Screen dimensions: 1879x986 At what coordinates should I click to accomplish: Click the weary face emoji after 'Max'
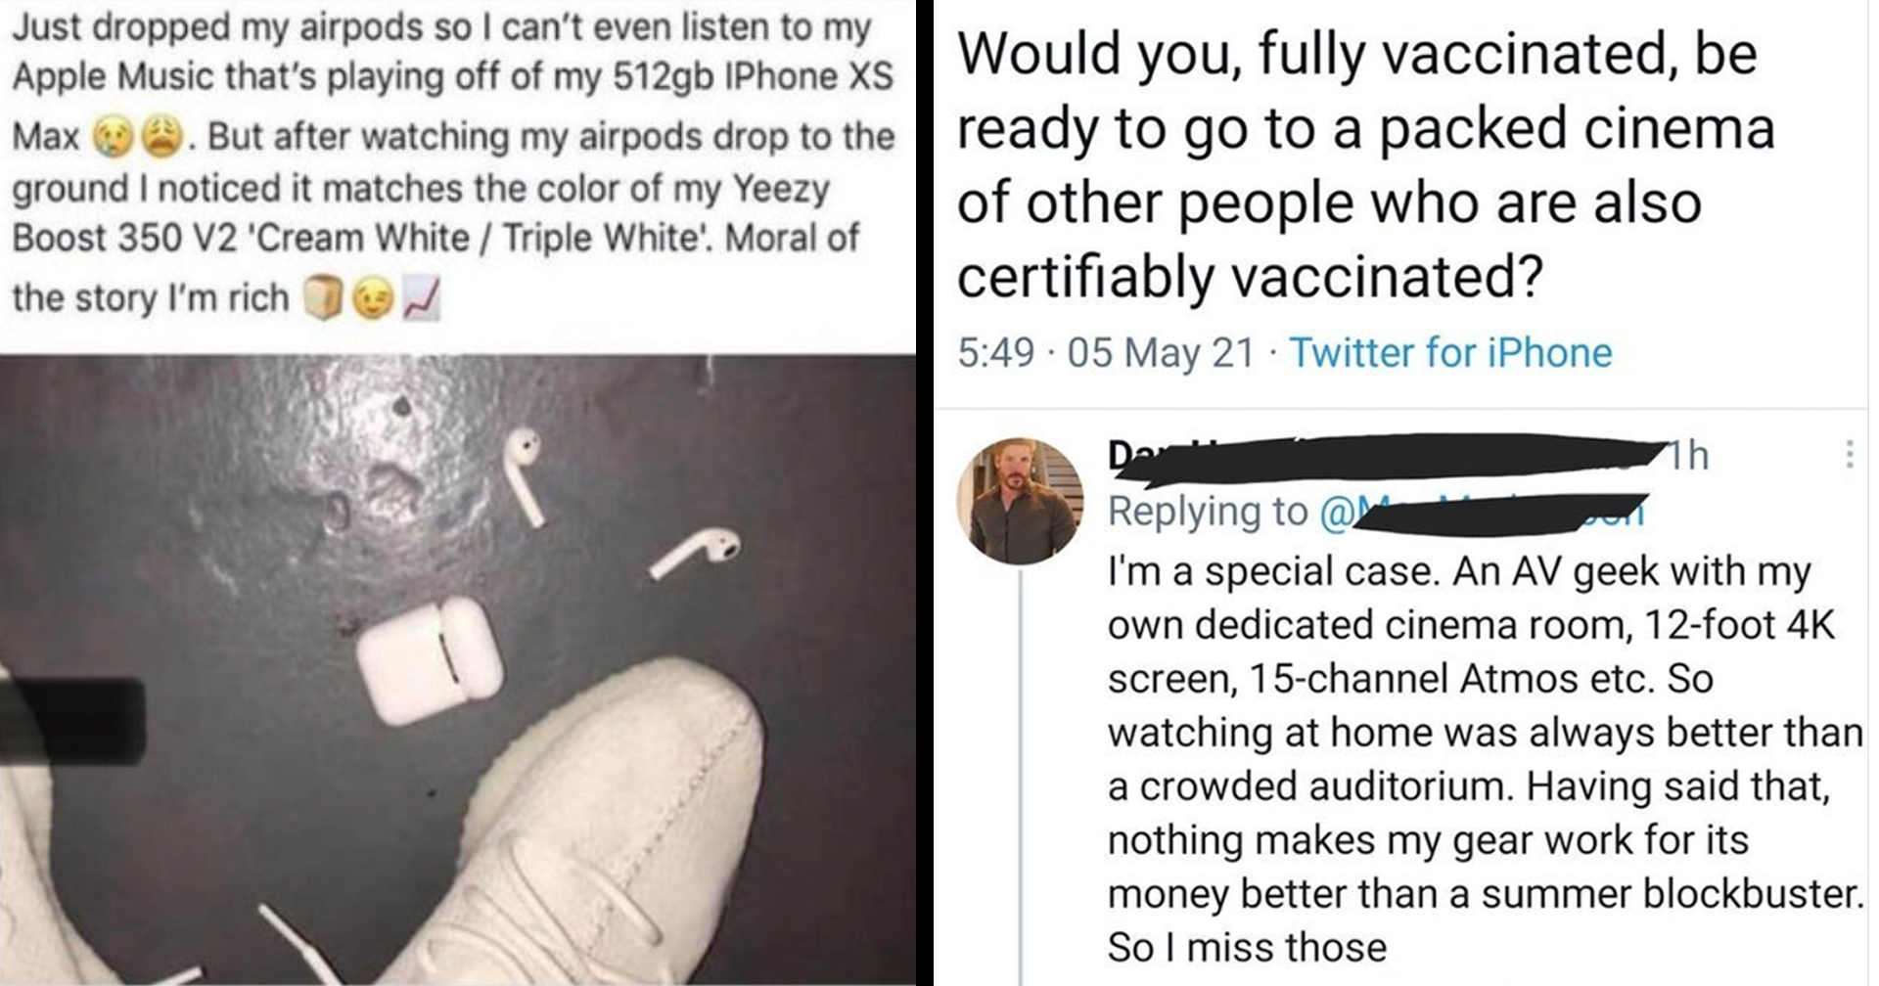(x=164, y=139)
